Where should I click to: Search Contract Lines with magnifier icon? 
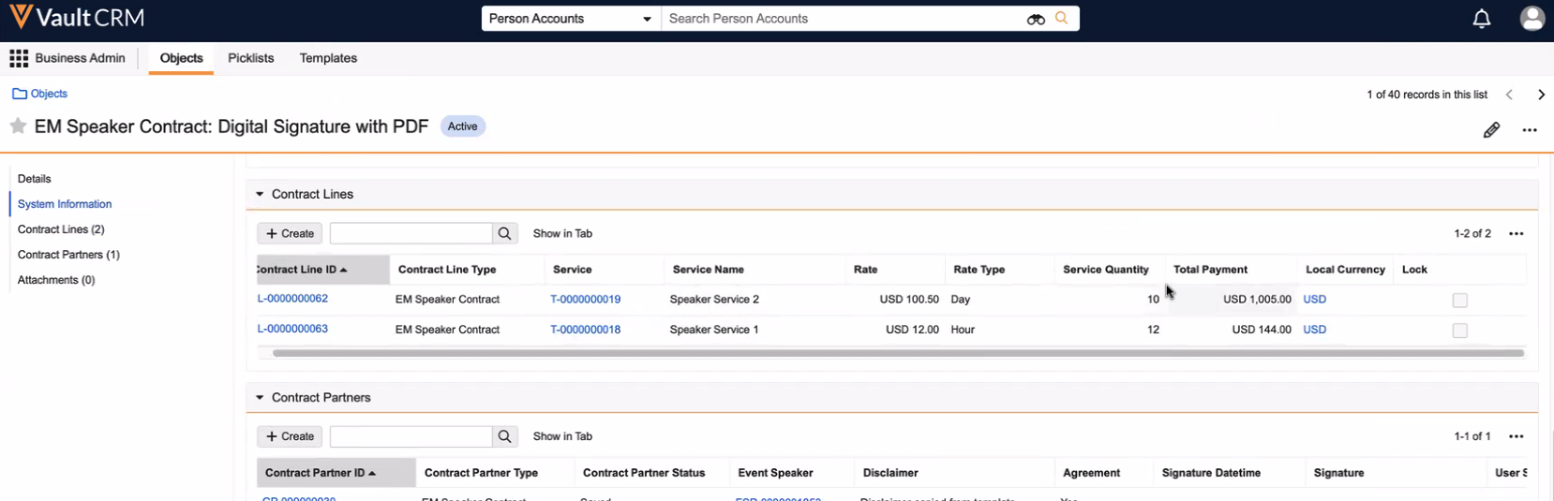(504, 233)
